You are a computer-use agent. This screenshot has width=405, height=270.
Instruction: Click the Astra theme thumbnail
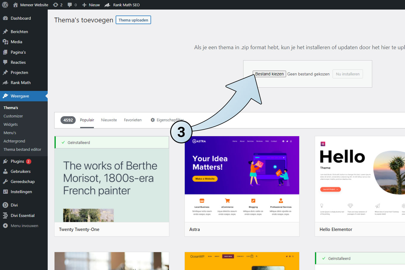[242, 179]
